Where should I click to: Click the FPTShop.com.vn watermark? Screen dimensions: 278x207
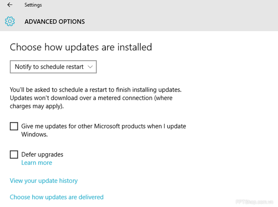point(254,202)
